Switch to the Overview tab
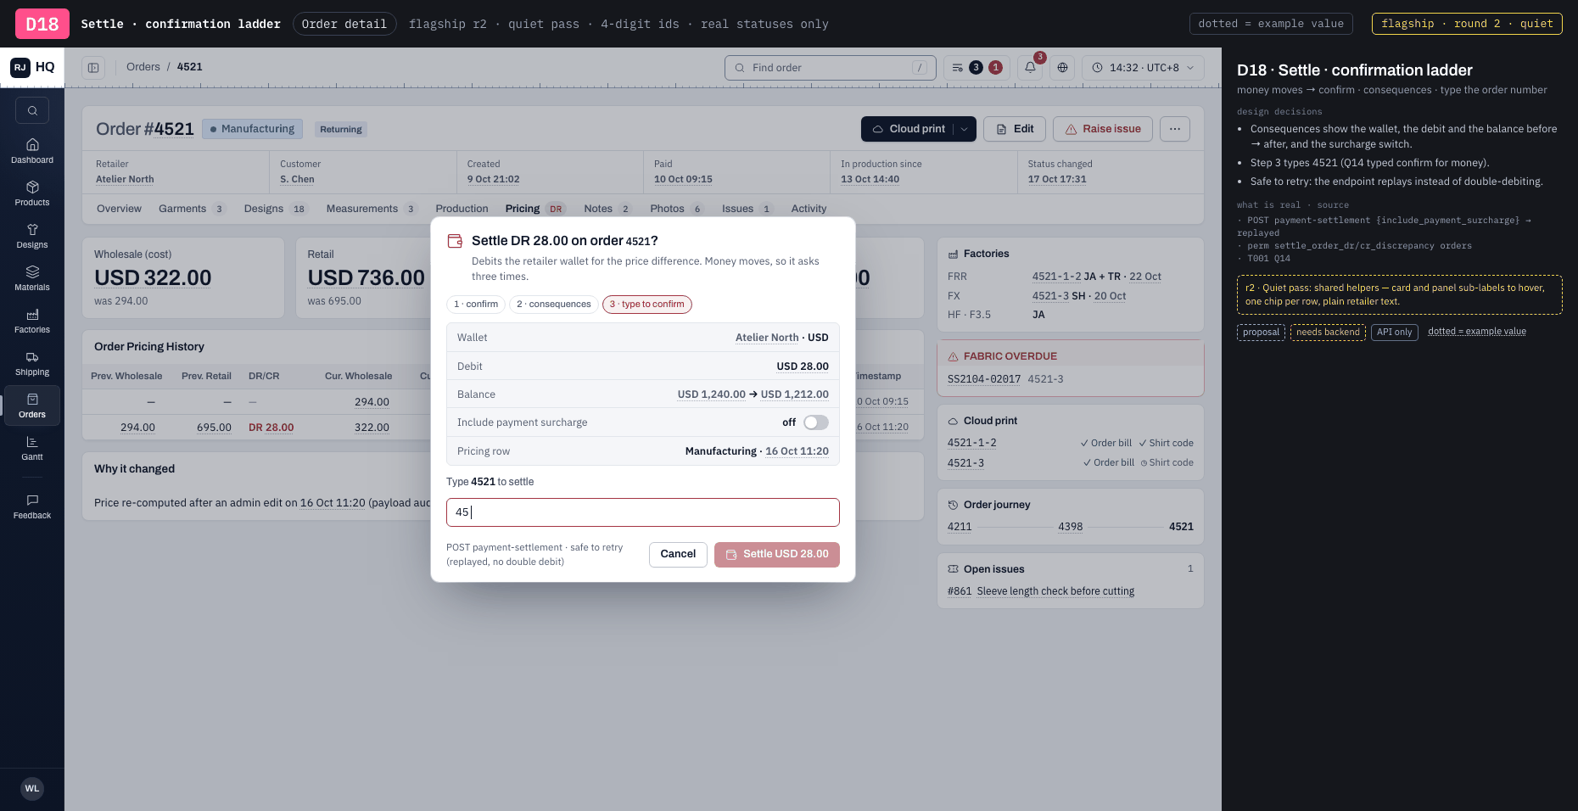Viewport: 1578px width, 811px height. 119,209
